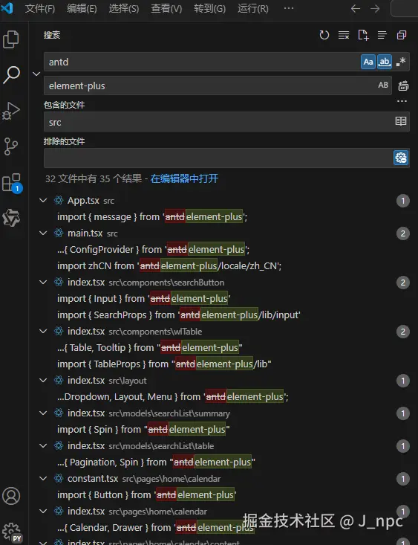Collapse the replace field toggle chevron
Screen dimensions: 418x545
point(36,74)
